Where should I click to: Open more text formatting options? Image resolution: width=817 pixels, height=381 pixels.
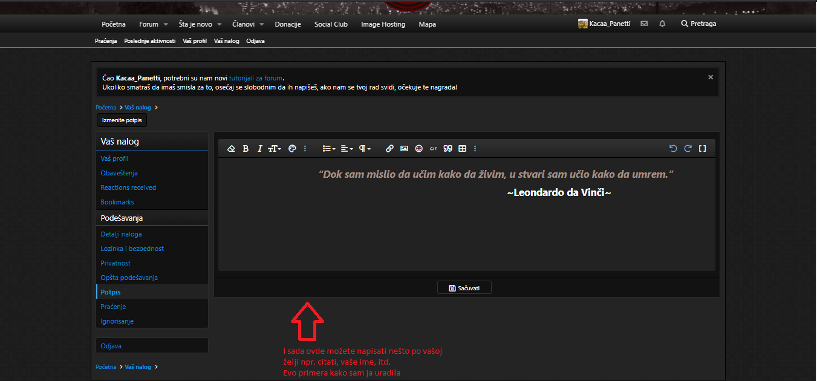tap(305, 149)
